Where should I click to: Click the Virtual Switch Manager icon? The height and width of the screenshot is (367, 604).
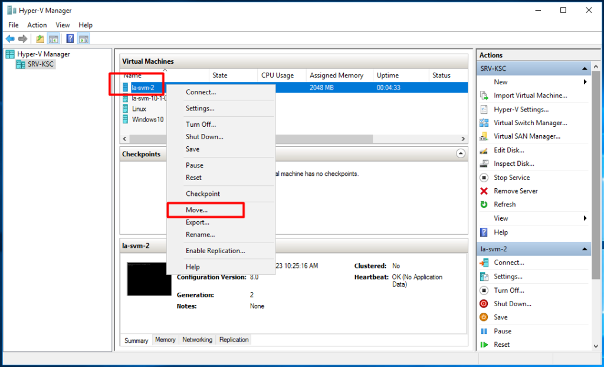[484, 123]
